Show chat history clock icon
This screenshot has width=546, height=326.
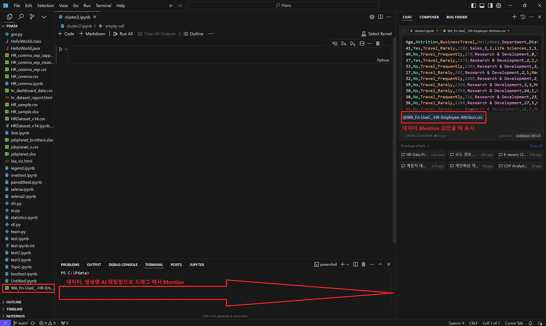(x=523, y=17)
